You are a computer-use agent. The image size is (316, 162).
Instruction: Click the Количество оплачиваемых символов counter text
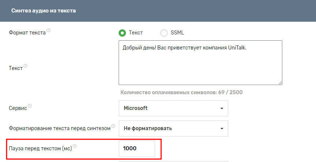(x=181, y=92)
